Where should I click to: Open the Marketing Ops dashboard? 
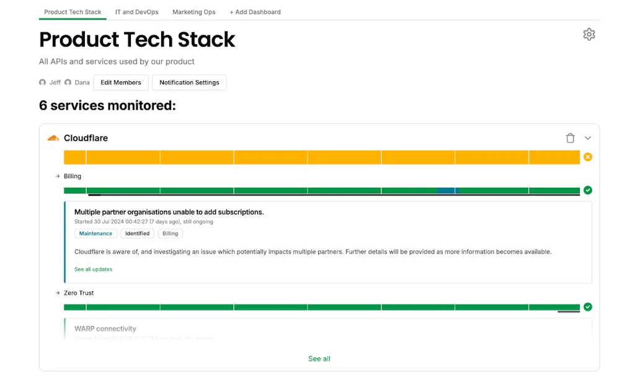(x=193, y=11)
